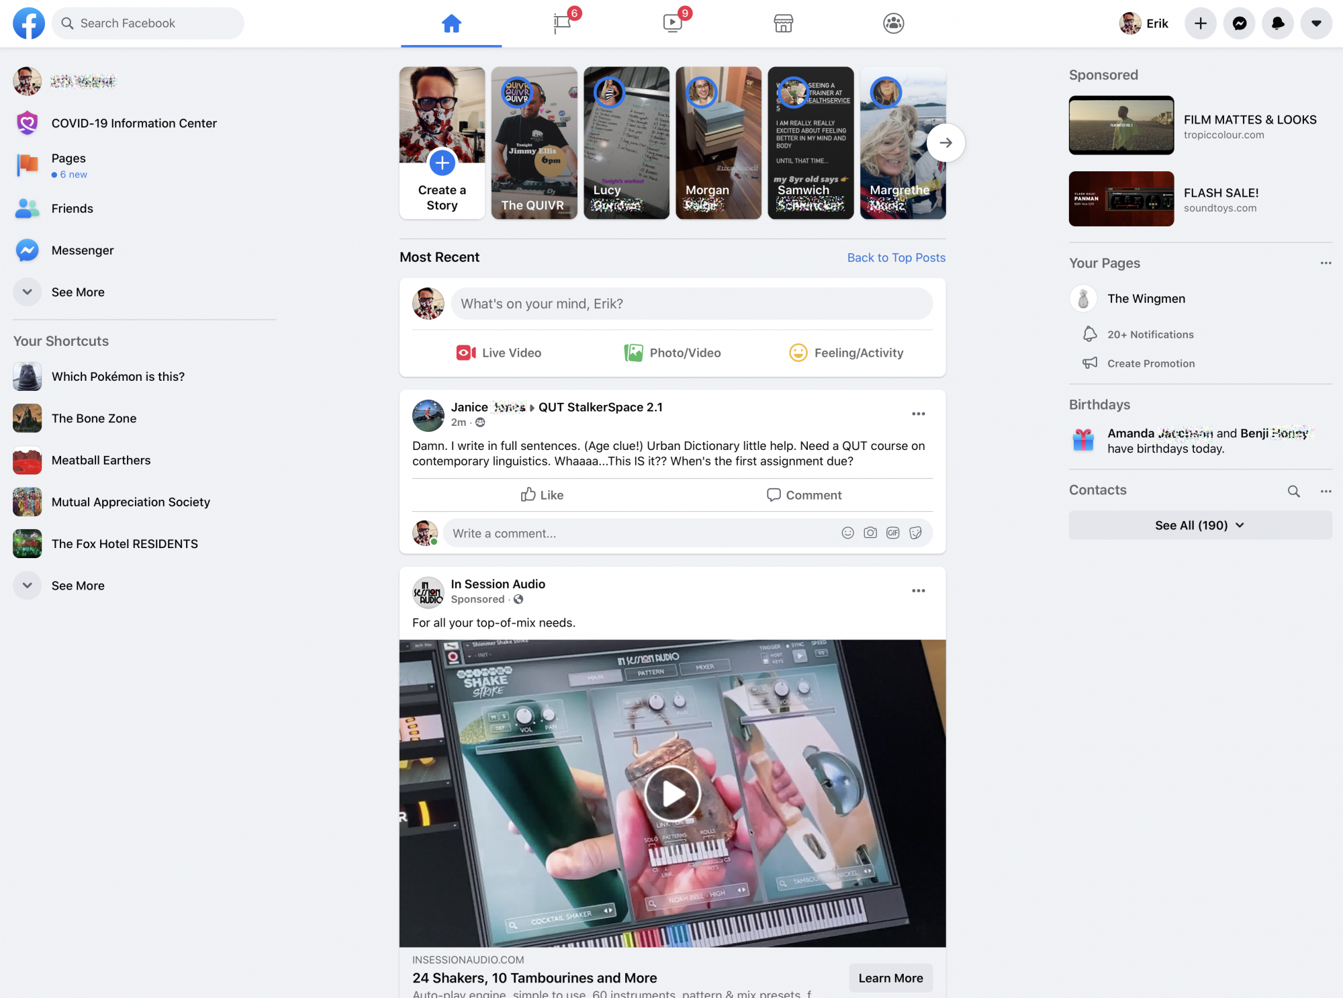
Task: Click Learn More on the ad
Action: coord(890,978)
